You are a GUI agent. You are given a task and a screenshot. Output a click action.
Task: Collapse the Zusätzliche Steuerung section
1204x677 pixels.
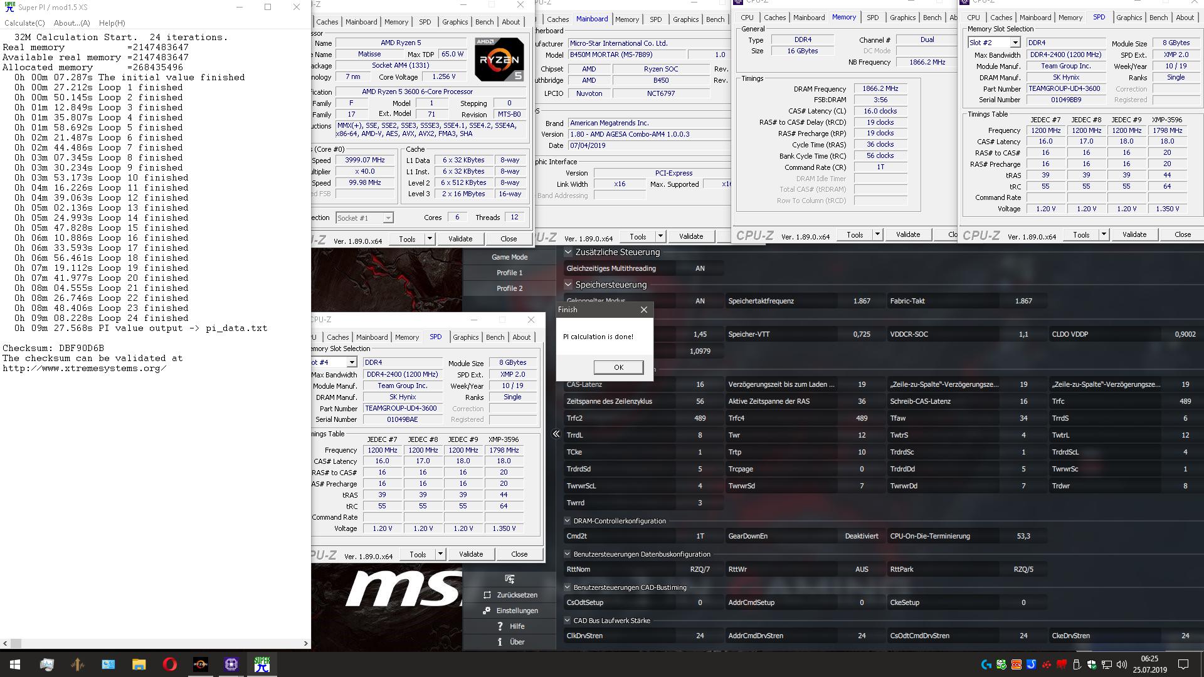(x=568, y=252)
